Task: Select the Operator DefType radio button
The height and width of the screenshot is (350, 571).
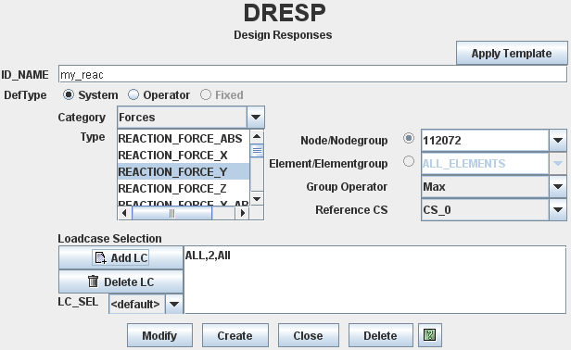Action: (133, 95)
